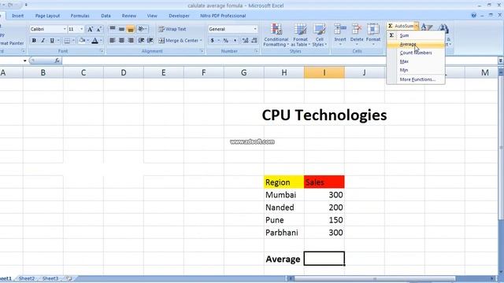Toggle Wrap Text
Image resolution: width=504 pixels, height=283 pixels.
click(x=172, y=29)
